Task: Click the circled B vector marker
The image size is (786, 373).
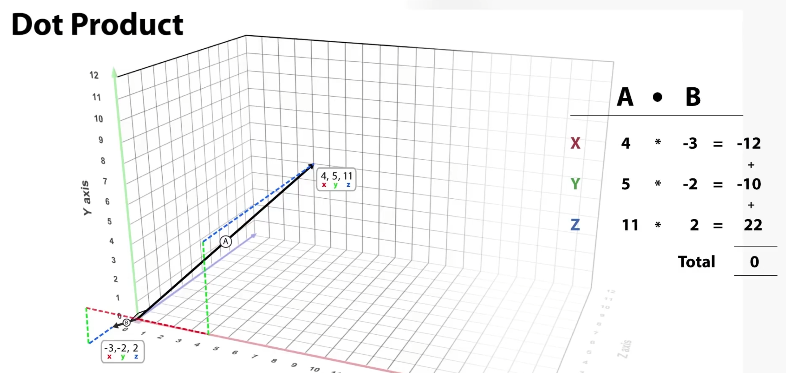Action: click(127, 322)
